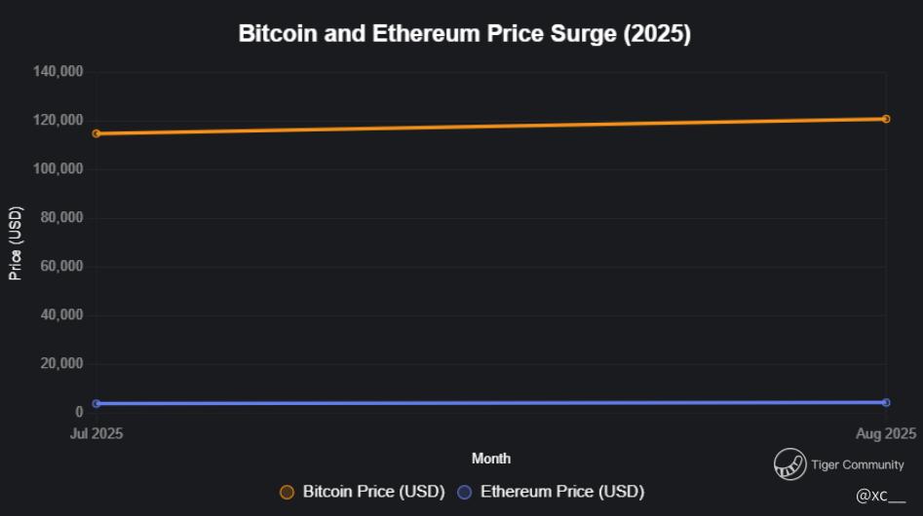923x516 pixels.
Task: Toggle Ethereum Price legend circle
Action: click(464, 492)
